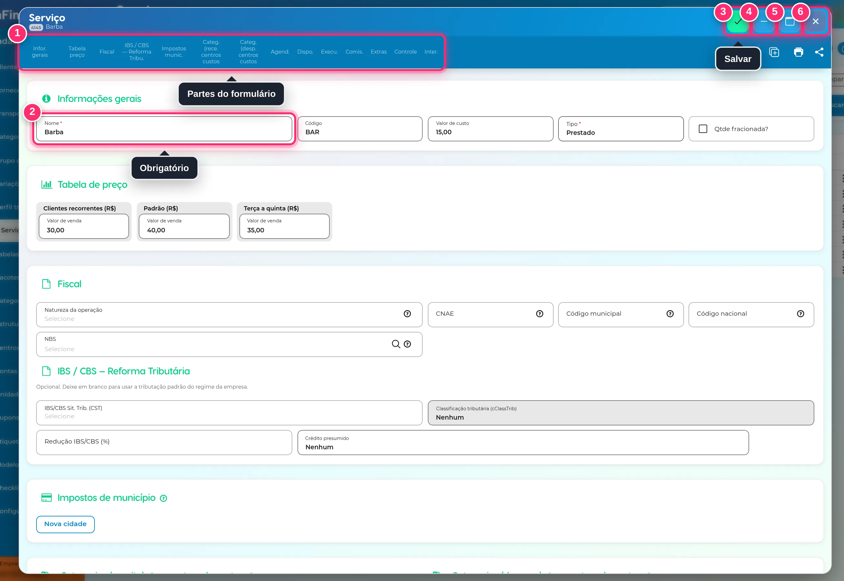Switch to the Comis. tab

point(354,52)
